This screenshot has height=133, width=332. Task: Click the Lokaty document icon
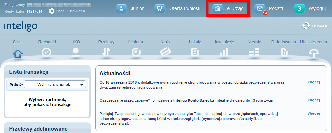(195, 52)
